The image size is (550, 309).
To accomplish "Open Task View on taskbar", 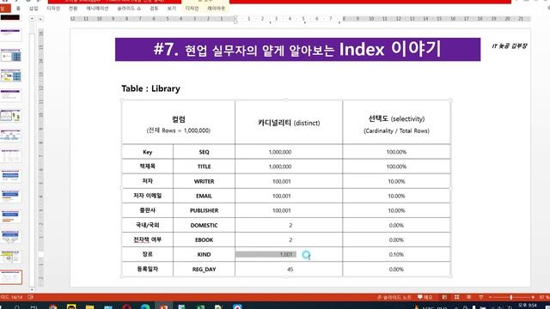I will click(34, 307).
